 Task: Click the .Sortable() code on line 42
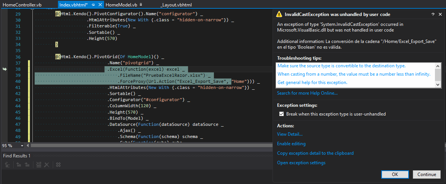(121, 94)
